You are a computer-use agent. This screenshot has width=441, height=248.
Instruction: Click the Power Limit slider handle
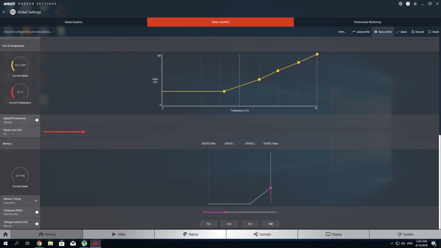tap(83, 132)
